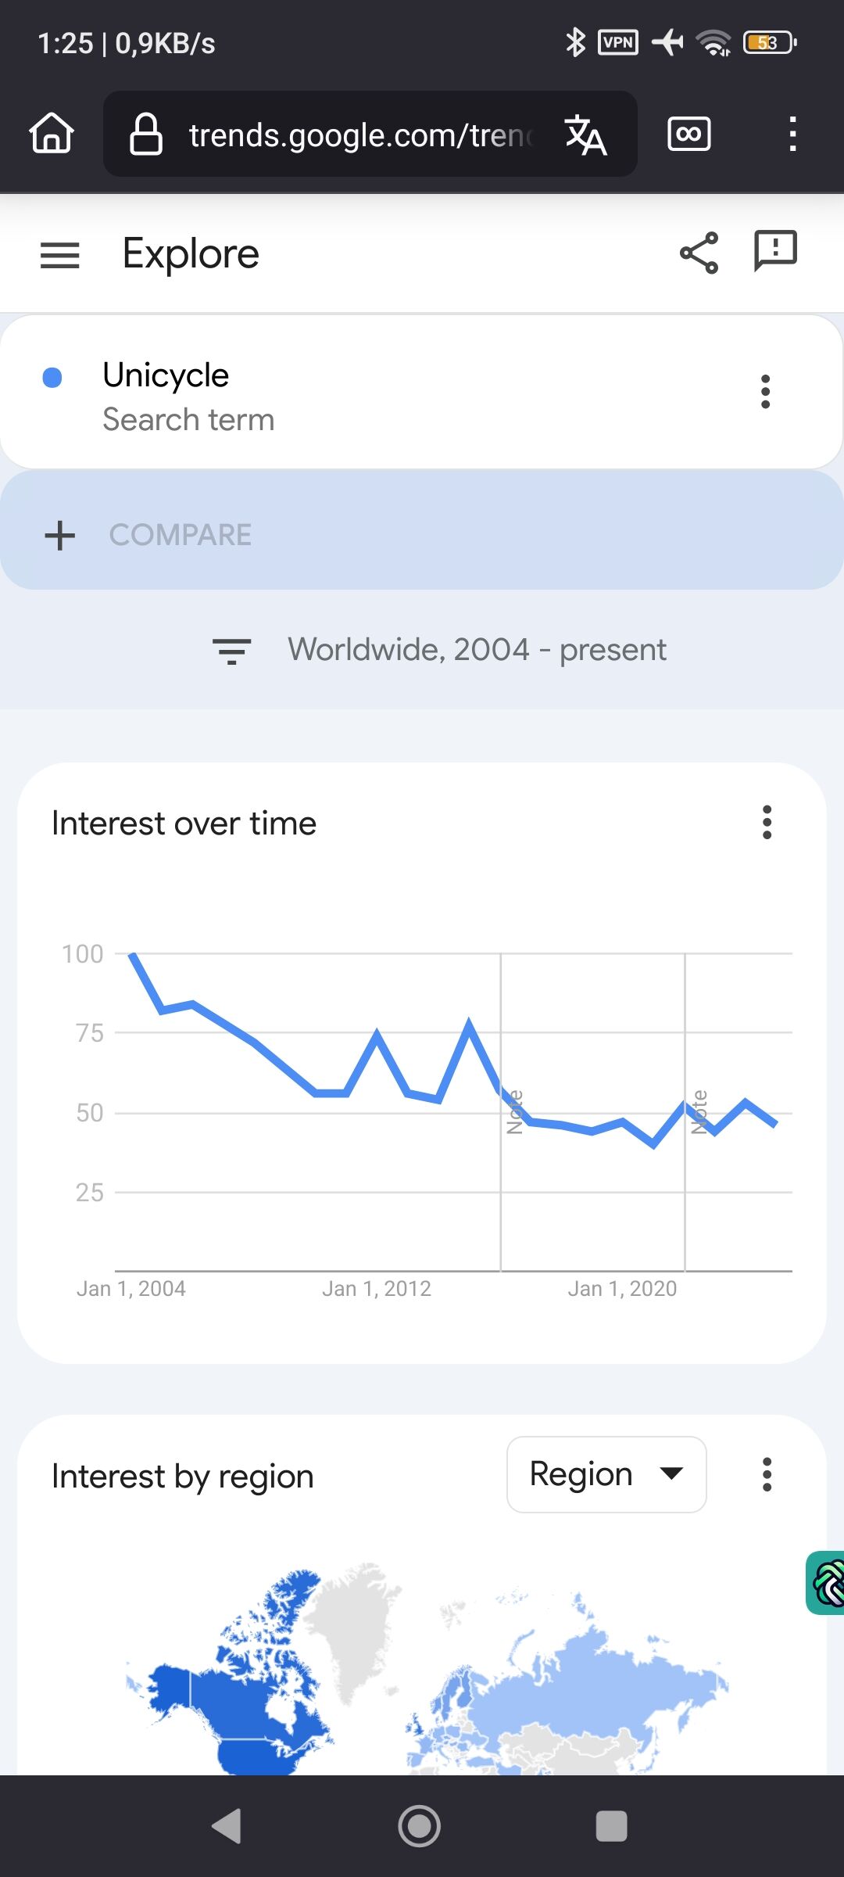Screen dimensions: 844x1877
Task: Open the browser three-dot menu
Action: click(792, 134)
